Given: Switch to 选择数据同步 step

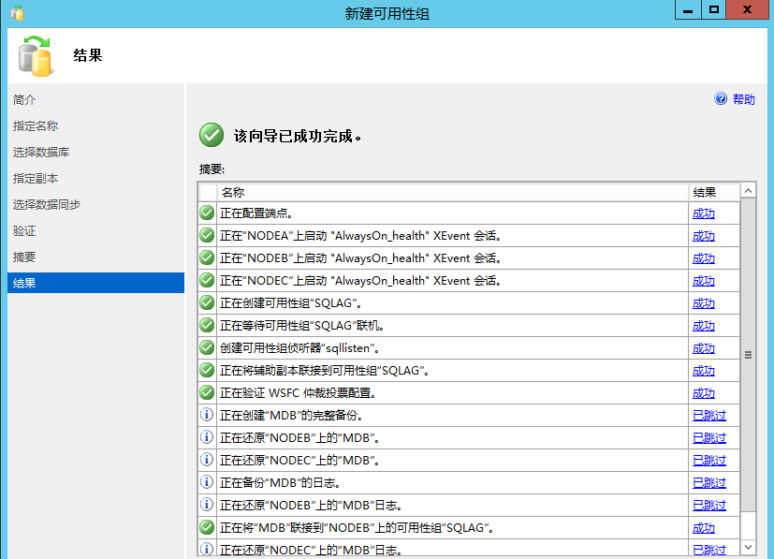Looking at the screenshot, I should pos(47,204).
